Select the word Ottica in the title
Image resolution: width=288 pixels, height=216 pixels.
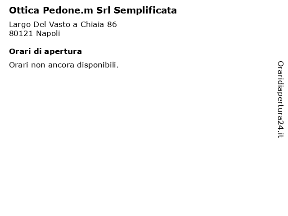click(x=24, y=10)
